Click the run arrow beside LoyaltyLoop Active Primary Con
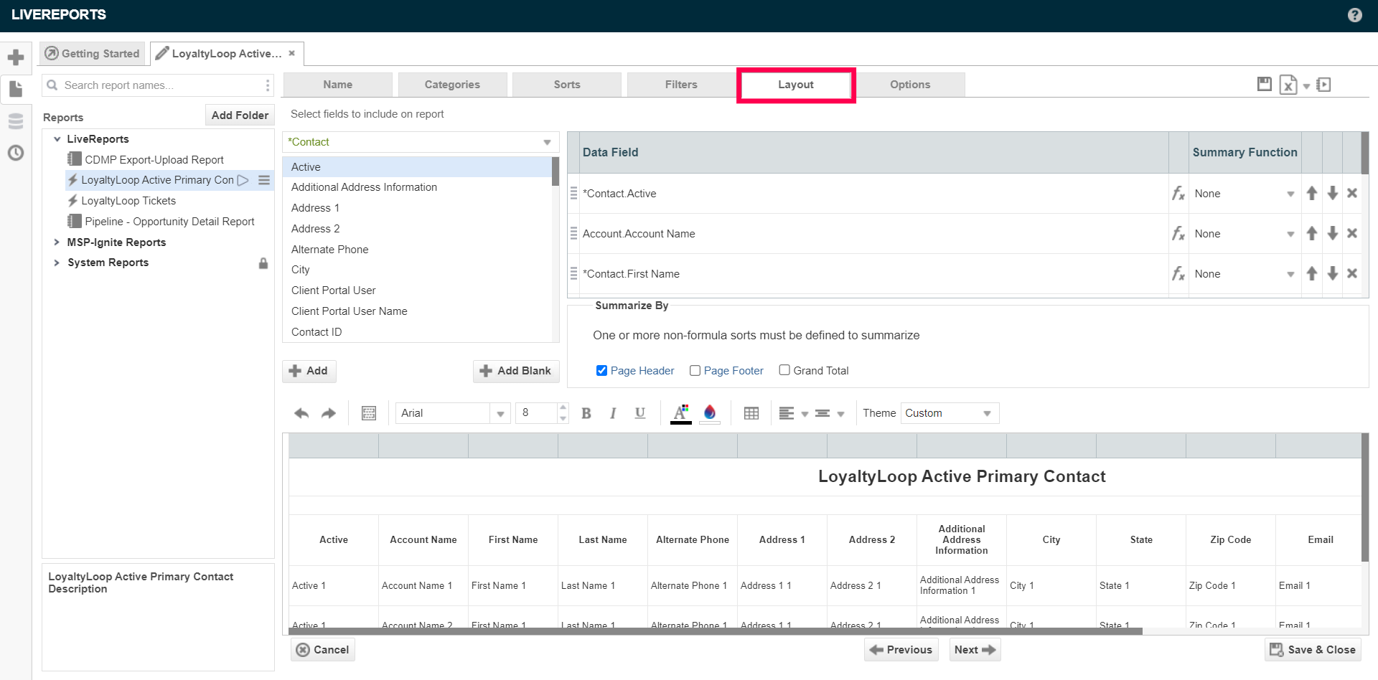This screenshot has width=1378, height=680. tap(243, 180)
